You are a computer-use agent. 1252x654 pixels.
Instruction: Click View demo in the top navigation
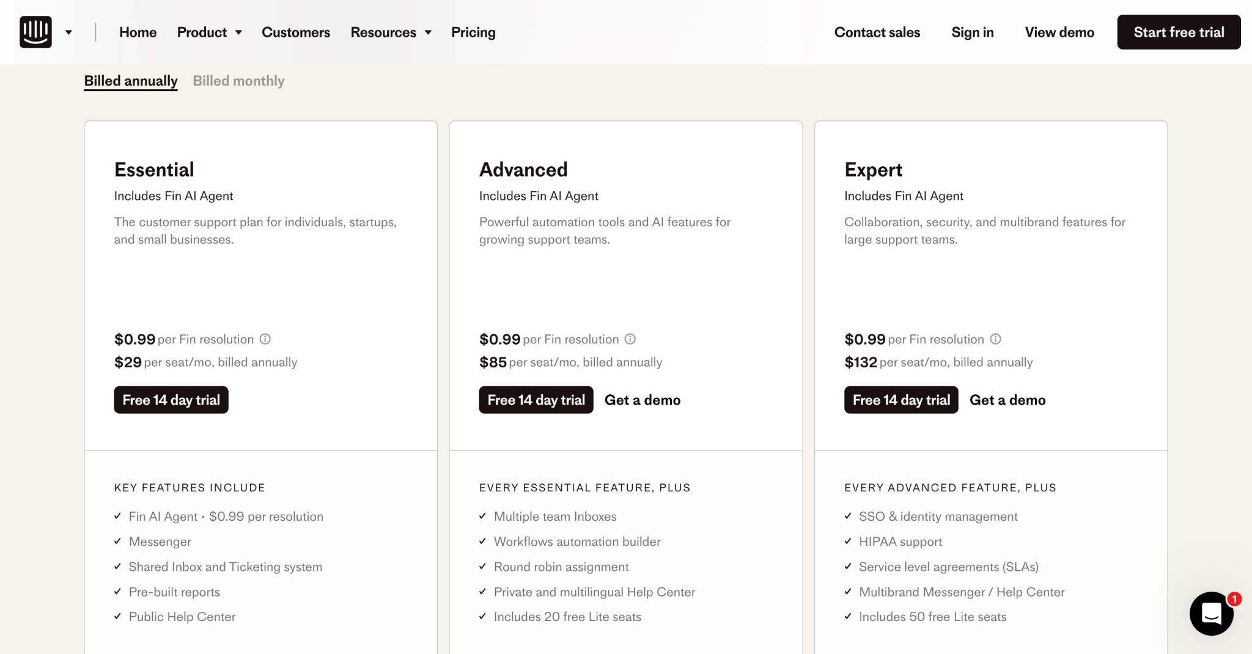tap(1059, 32)
